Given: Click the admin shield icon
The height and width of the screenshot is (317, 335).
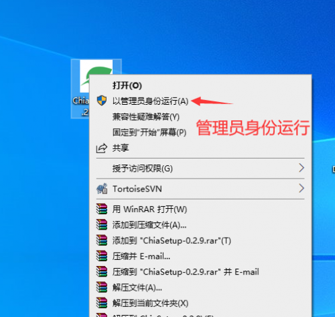Looking at the screenshot, I should tap(102, 101).
